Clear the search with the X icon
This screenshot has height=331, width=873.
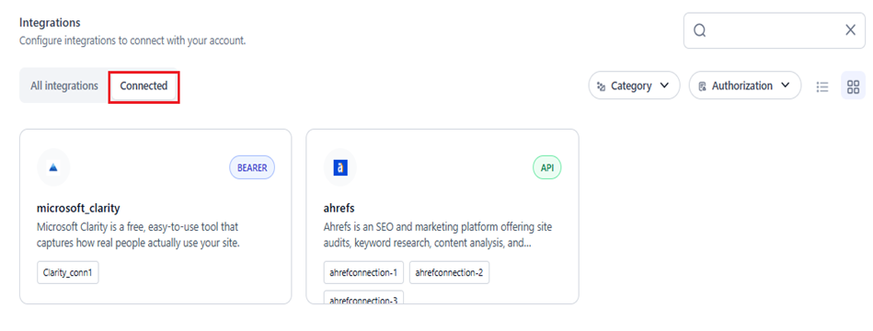pyautogui.click(x=850, y=30)
